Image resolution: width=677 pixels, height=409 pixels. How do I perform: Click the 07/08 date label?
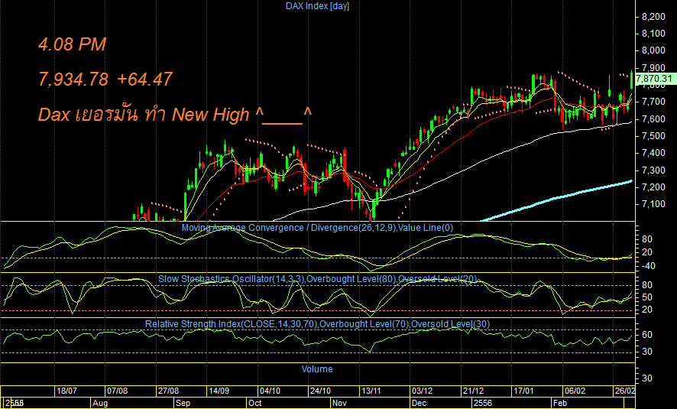pyautogui.click(x=118, y=391)
